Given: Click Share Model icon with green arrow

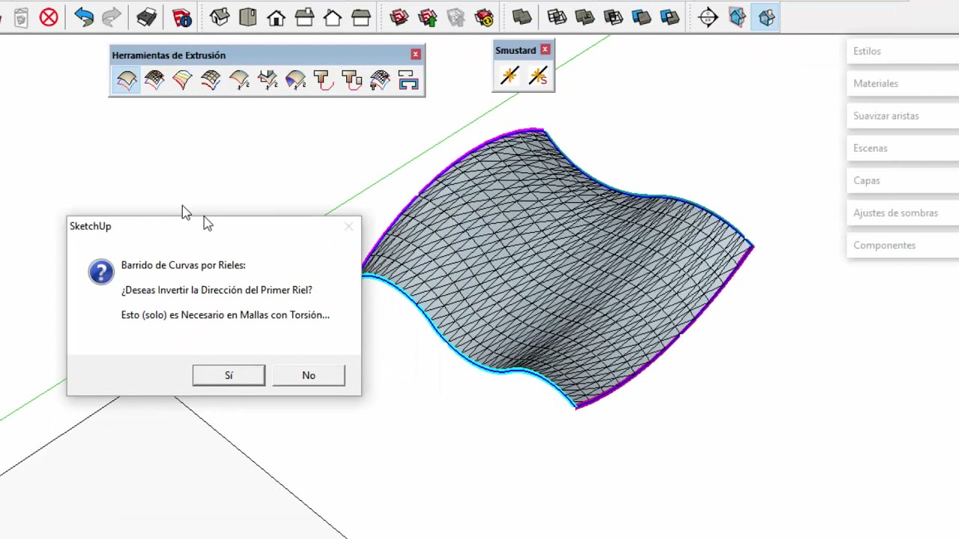Looking at the screenshot, I should point(428,17).
